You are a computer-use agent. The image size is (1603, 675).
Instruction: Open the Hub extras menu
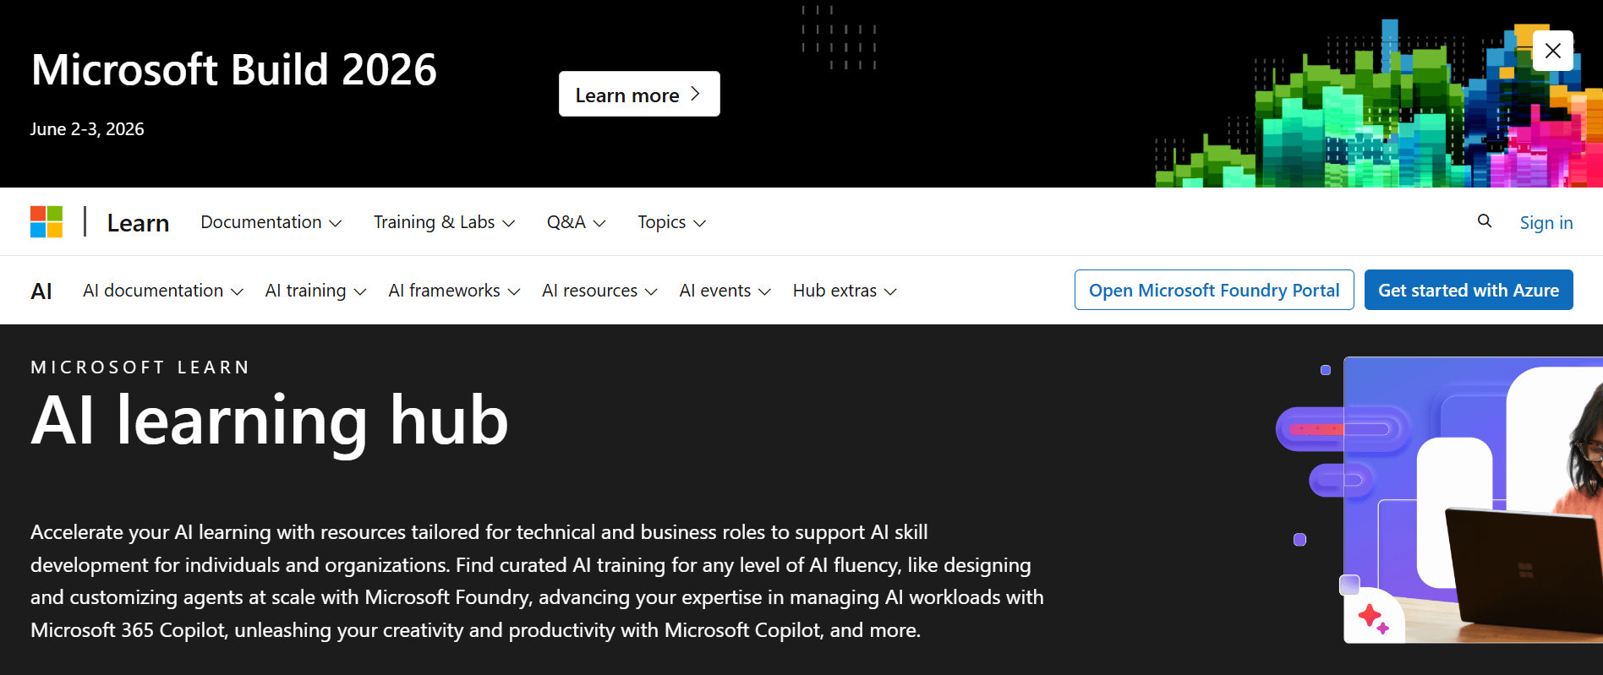[x=844, y=290]
